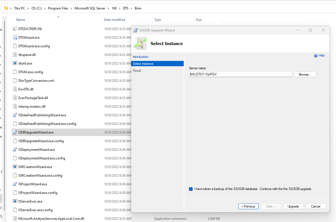
Task: Click the Previous button in wizard
Action: (248, 206)
